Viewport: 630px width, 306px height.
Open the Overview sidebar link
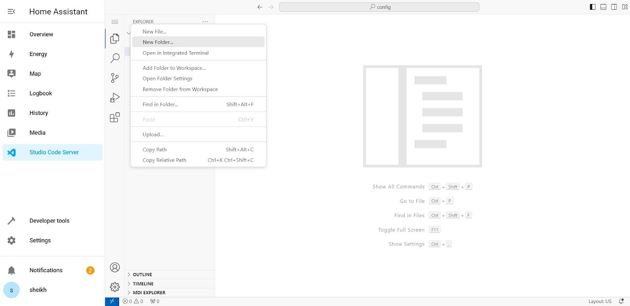click(53, 34)
